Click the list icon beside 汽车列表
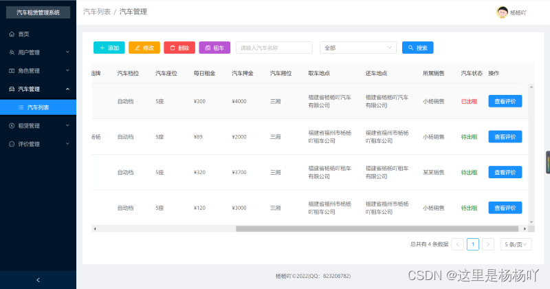This screenshot has height=289, width=550. [x=21, y=107]
